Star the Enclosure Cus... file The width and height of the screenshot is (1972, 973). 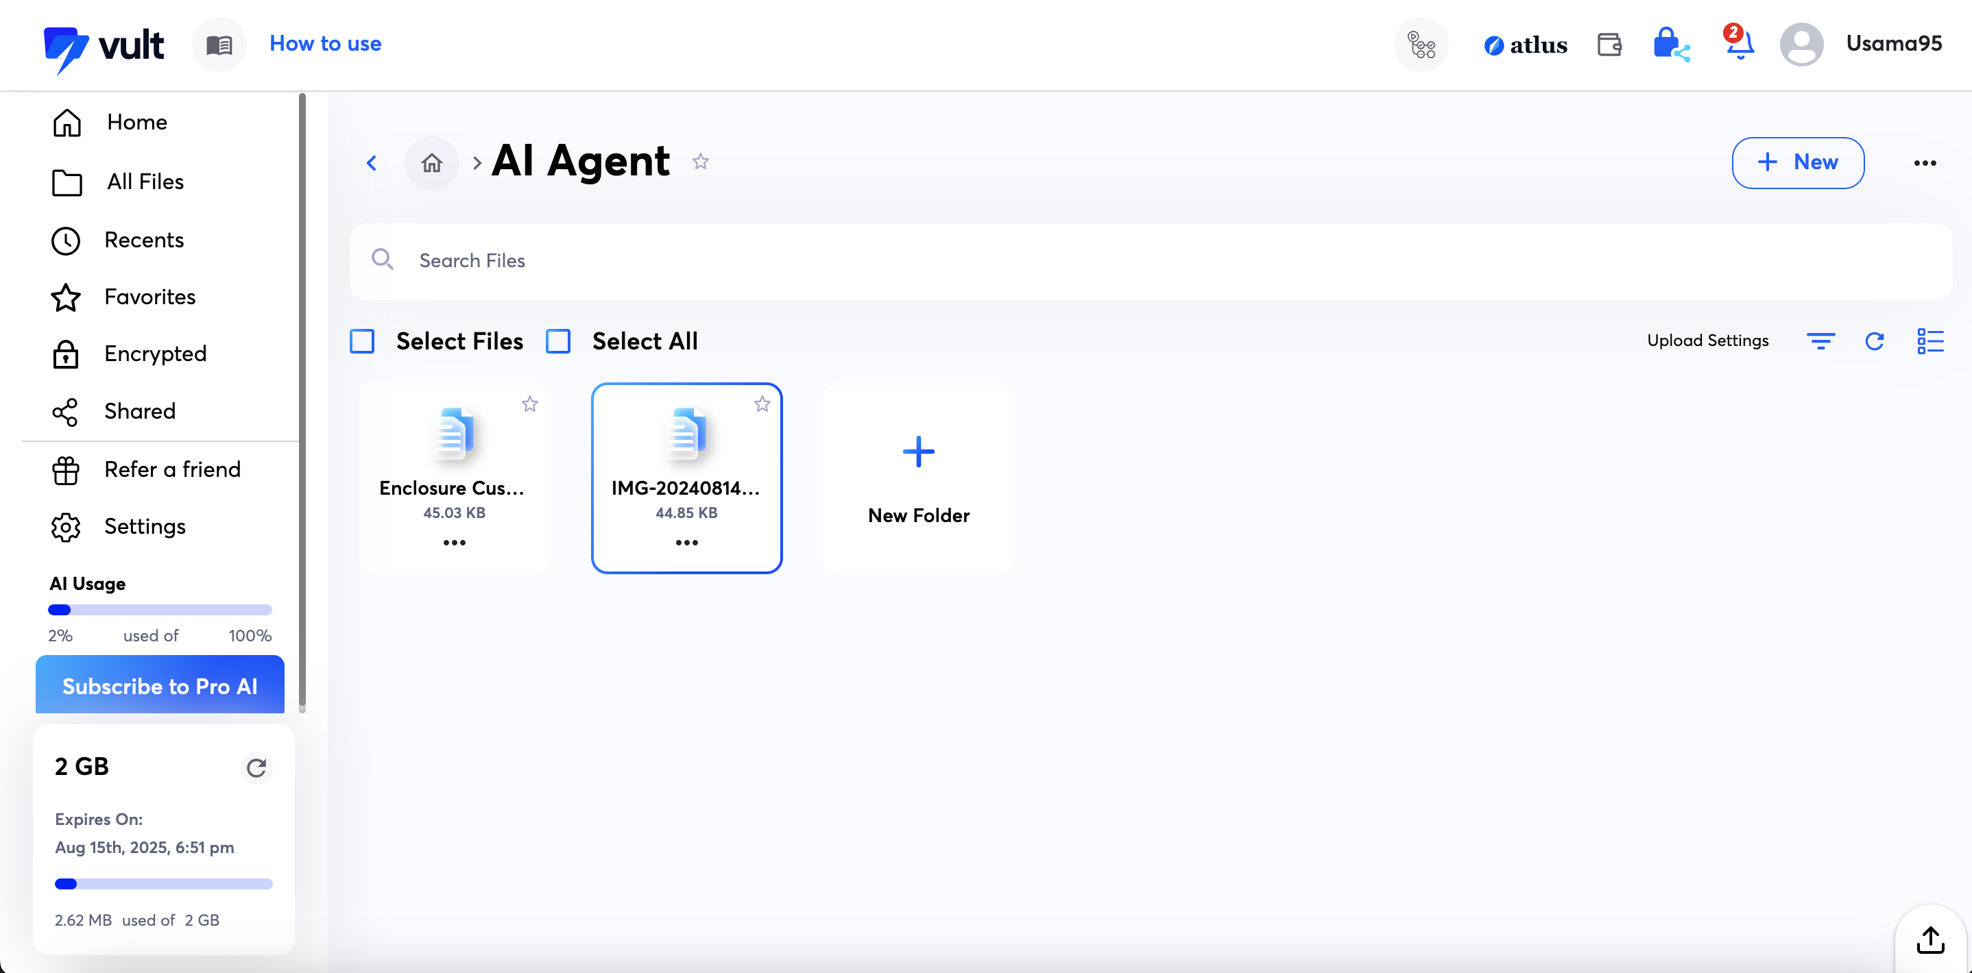530,404
